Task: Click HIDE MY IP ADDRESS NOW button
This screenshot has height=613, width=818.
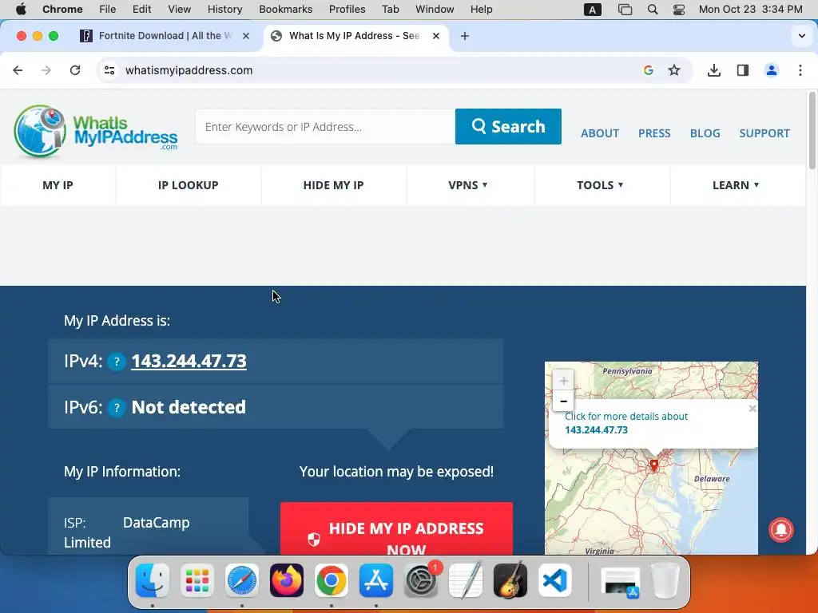Action: coord(396,528)
